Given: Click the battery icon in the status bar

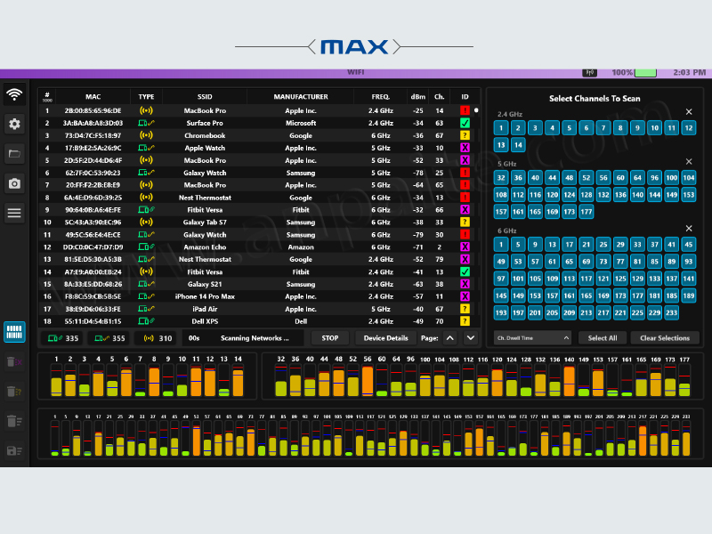Looking at the screenshot, I should coord(645,72).
